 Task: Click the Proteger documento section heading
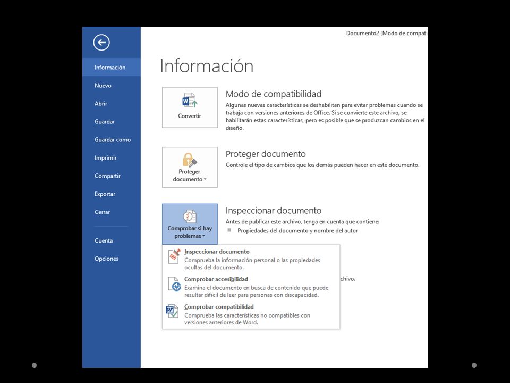coord(266,154)
